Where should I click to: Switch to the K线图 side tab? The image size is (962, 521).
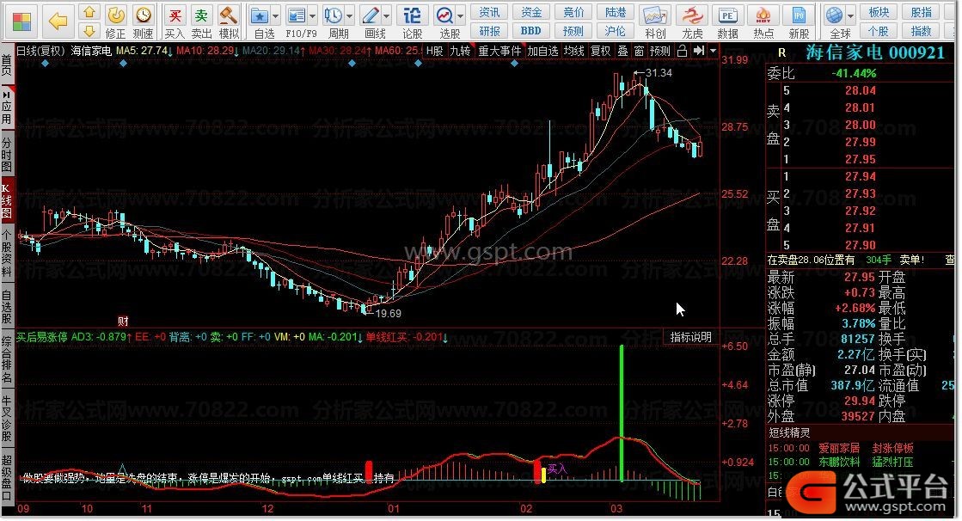(x=7, y=199)
